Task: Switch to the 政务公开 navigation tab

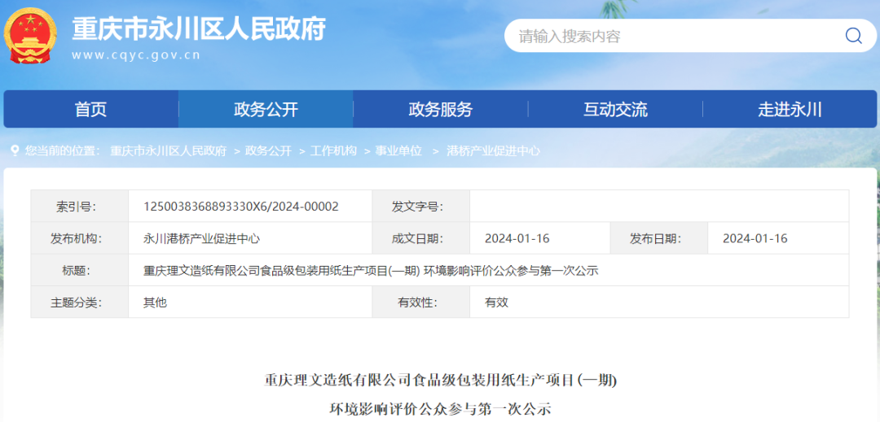Action: pos(266,110)
